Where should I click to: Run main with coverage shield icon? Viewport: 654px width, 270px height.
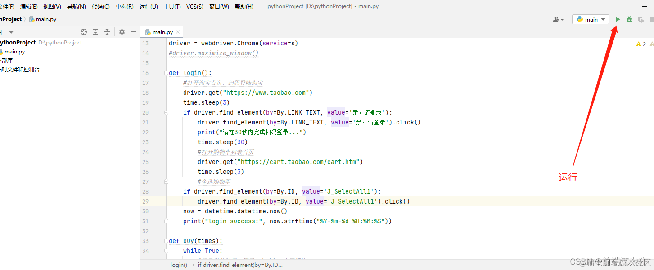[x=640, y=19]
